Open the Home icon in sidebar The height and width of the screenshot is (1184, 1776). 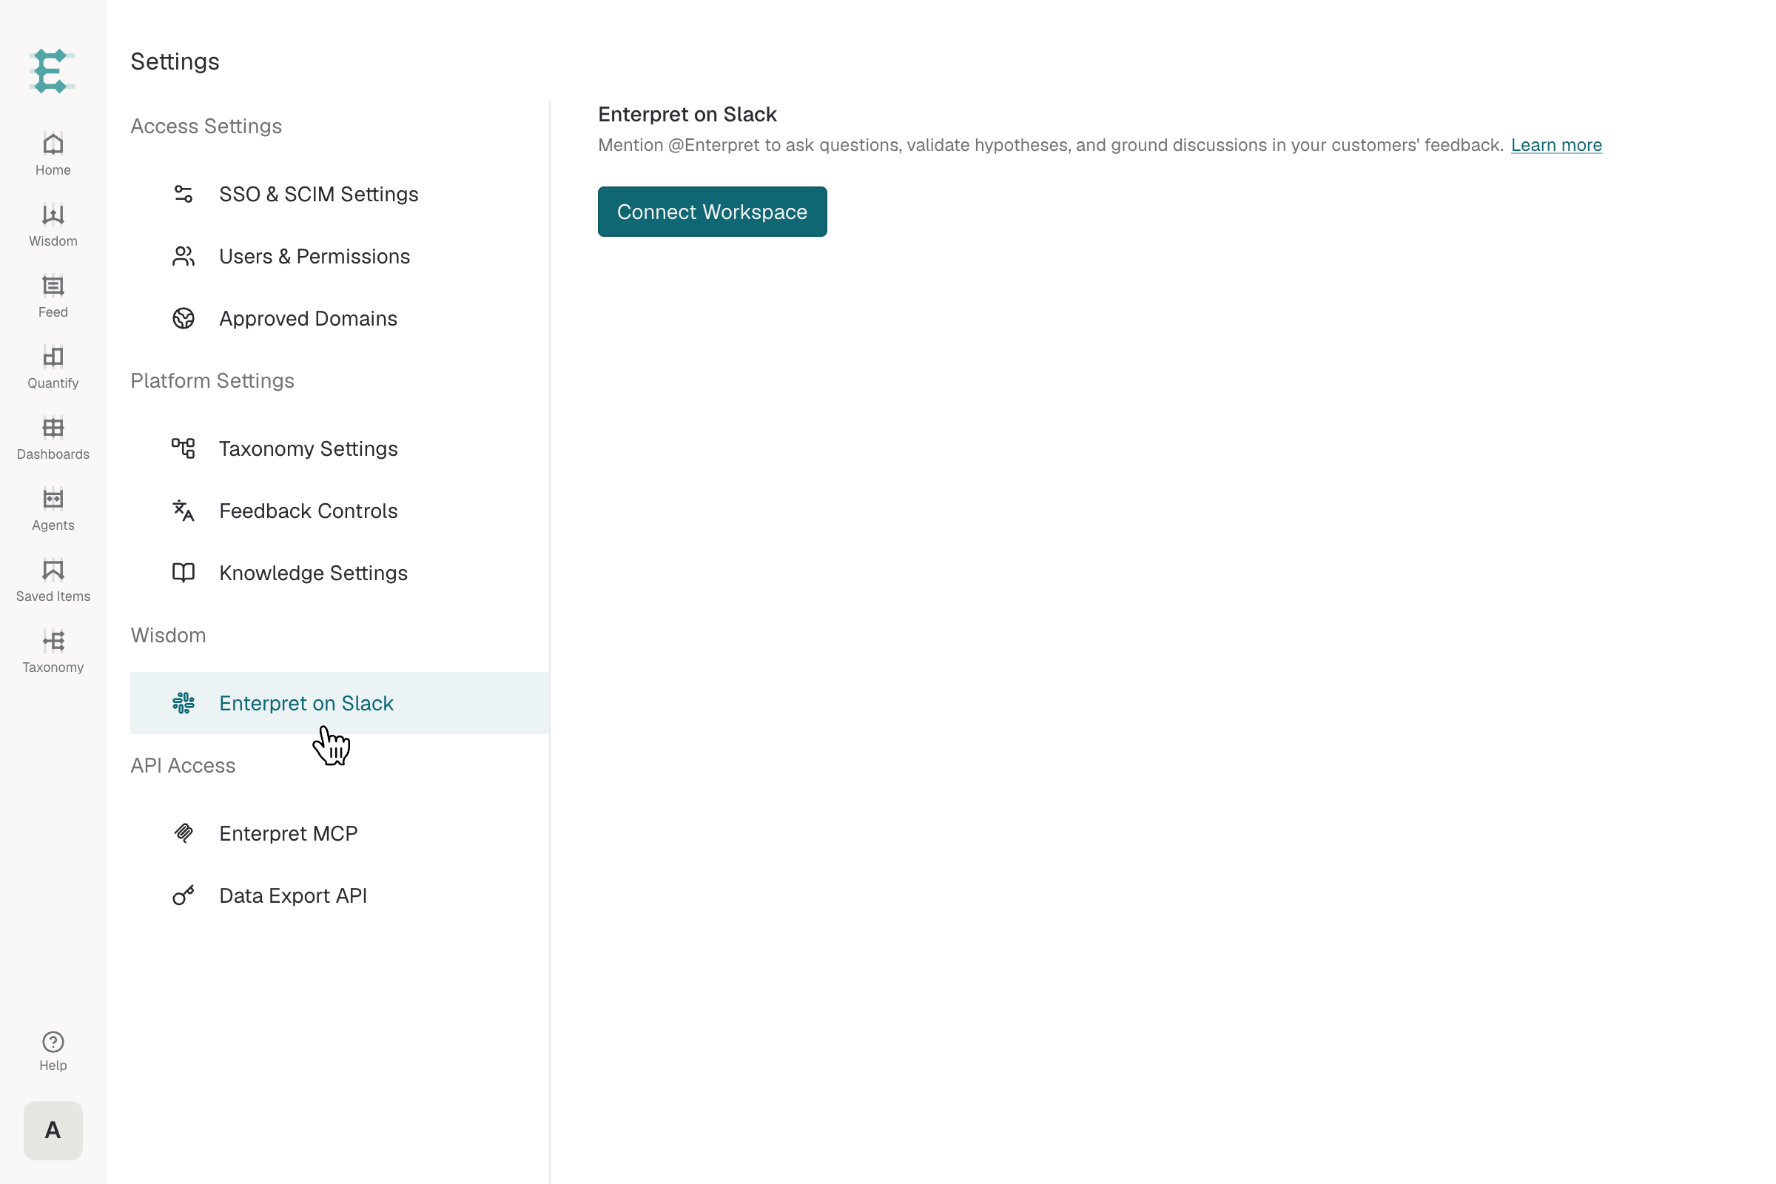pos(53,144)
